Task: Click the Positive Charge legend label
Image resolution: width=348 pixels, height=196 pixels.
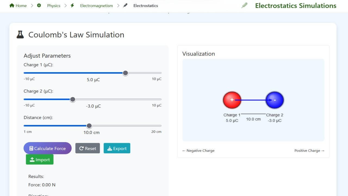Action: coord(309,151)
